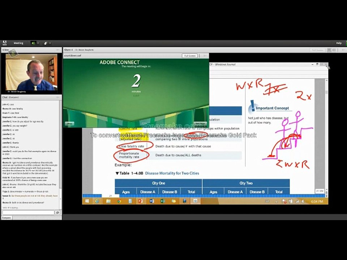Send chat message with speech bubble button
The height and width of the screenshot is (260, 347).
[x=58, y=212]
